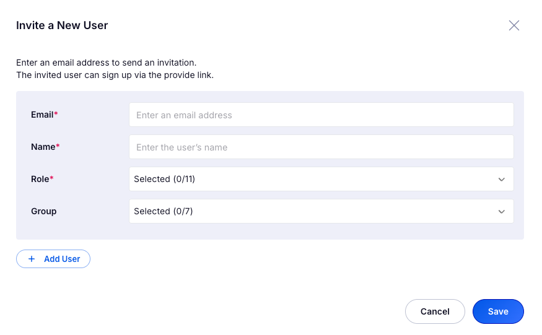
Task: Focus the Email address input field
Action: [321, 115]
